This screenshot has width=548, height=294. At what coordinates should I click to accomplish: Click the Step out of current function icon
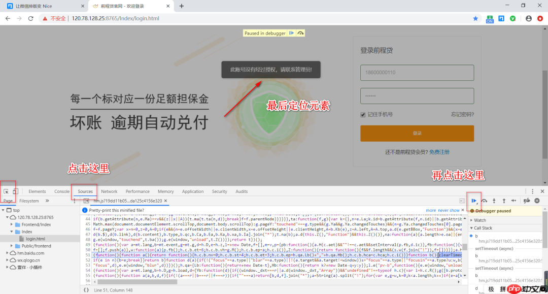pos(504,201)
